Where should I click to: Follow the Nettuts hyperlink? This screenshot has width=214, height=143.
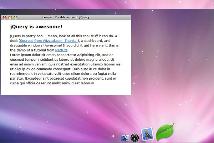pos(61,50)
